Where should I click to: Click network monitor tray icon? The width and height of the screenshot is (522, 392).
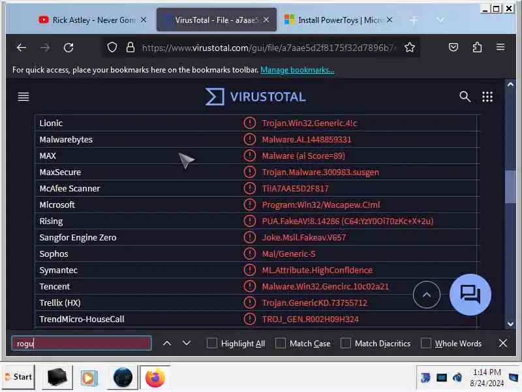click(442, 378)
